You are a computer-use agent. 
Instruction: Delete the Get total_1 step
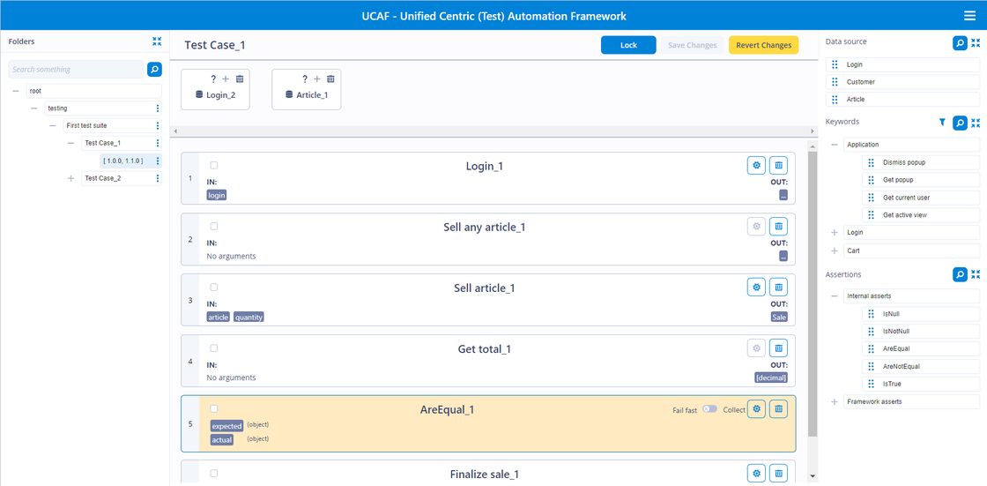[x=779, y=348]
